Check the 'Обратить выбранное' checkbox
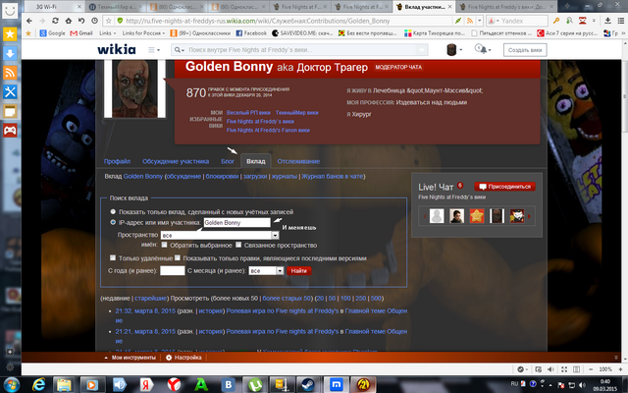The height and width of the screenshot is (393, 628). pyautogui.click(x=164, y=245)
